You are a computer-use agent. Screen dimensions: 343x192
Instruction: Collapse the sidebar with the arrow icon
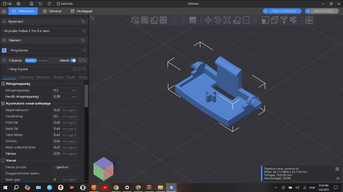[92, 18]
